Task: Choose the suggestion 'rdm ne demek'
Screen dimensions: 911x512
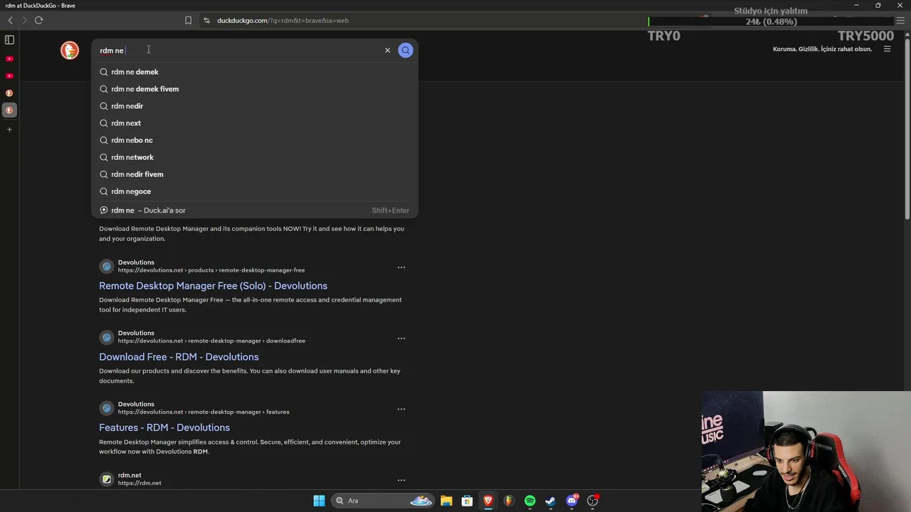Action: (x=255, y=72)
